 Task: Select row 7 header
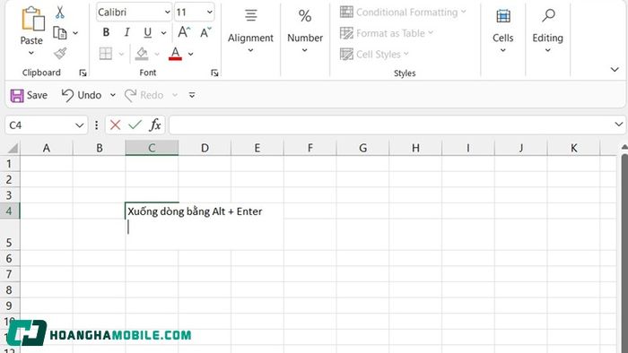pos(9,274)
